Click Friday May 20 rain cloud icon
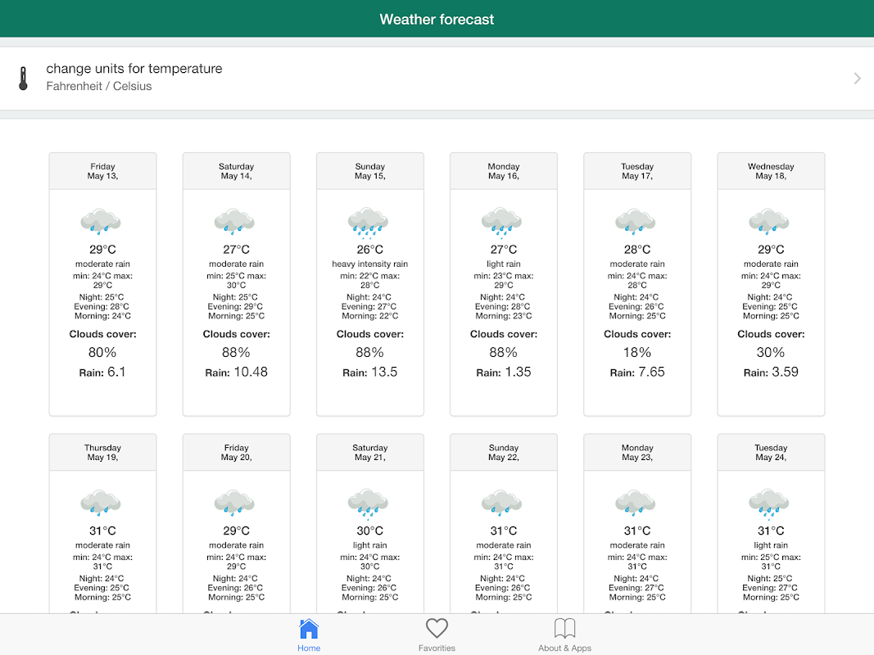Viewport: 874px width, 655px height. 234,503
